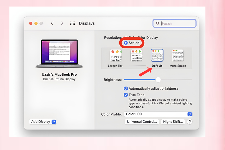This screenshot has height=150, width=225.
Task: Open help with the question mark button
Action: point(190,122)
